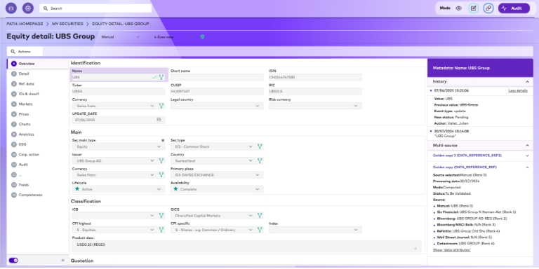The image size is (539, 269).
Task: Click the Actions search field
Action: (x=25, y=51)
